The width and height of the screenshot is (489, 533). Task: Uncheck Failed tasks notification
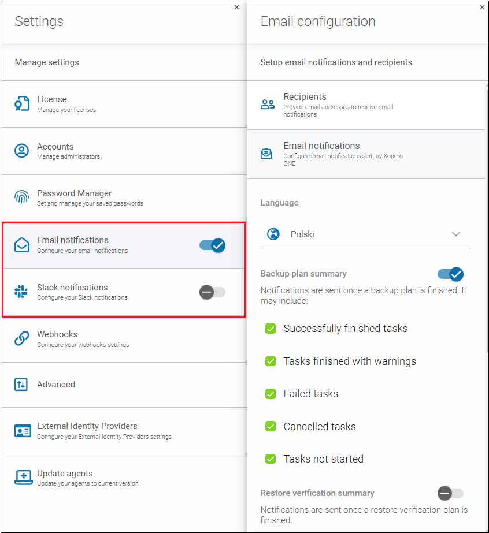coord(271,393)
